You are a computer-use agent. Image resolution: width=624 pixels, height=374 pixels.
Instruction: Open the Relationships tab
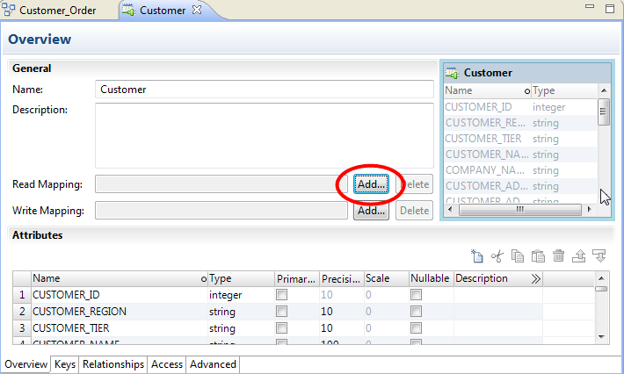113,364
